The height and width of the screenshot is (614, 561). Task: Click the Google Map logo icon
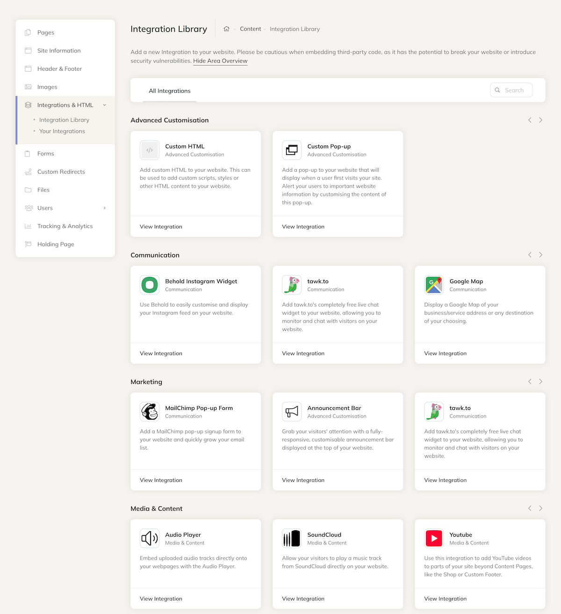coord(434,285)
